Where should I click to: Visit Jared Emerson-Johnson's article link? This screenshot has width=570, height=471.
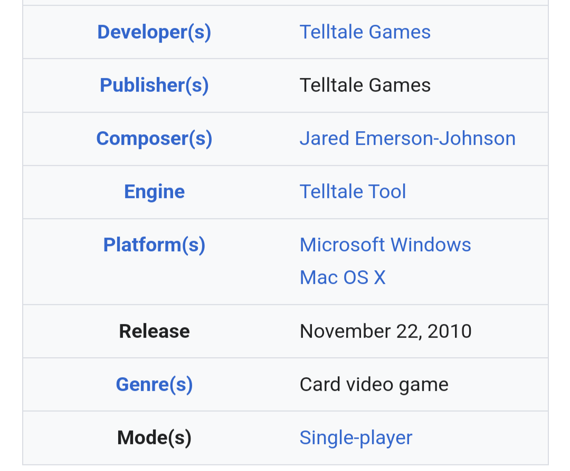click(x=407, y=139)
